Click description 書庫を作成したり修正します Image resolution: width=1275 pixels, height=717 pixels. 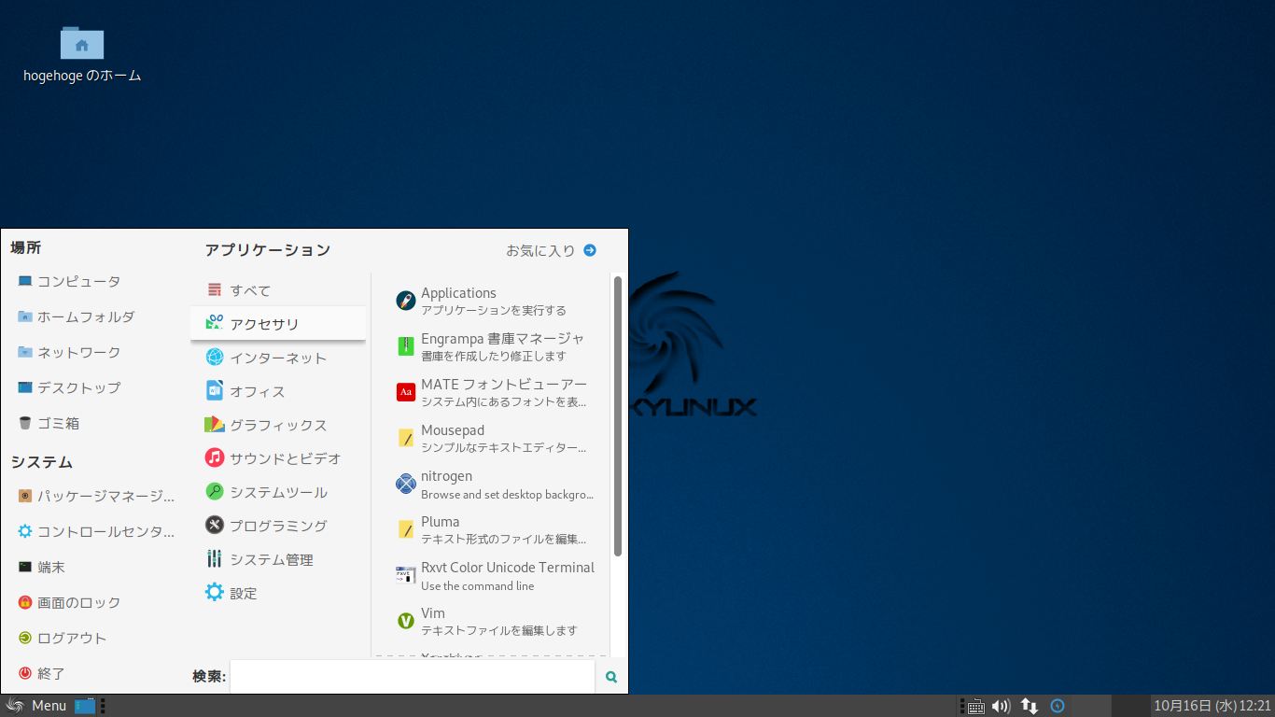[x=494, y=356]
